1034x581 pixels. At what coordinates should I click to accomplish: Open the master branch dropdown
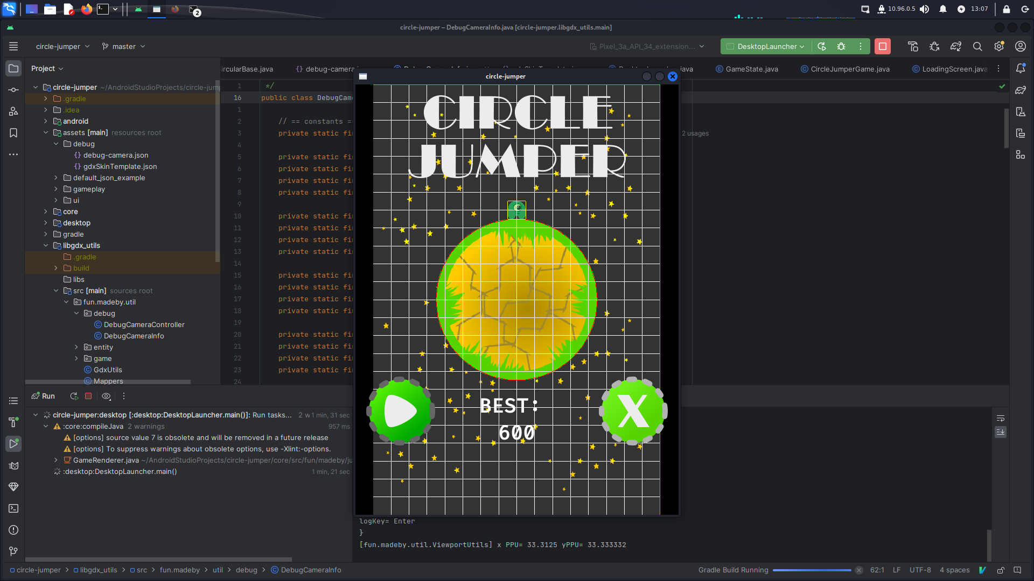pos(124,46)
